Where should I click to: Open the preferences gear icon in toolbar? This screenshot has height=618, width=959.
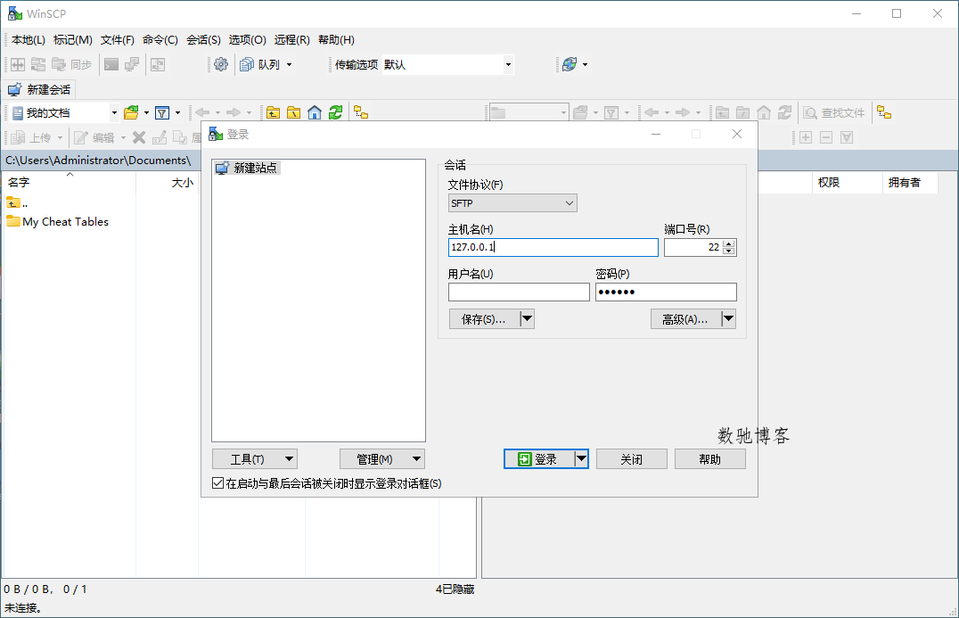[x=221, y=64]
